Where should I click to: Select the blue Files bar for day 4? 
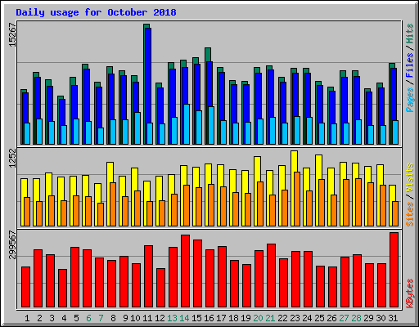(62, 112)
